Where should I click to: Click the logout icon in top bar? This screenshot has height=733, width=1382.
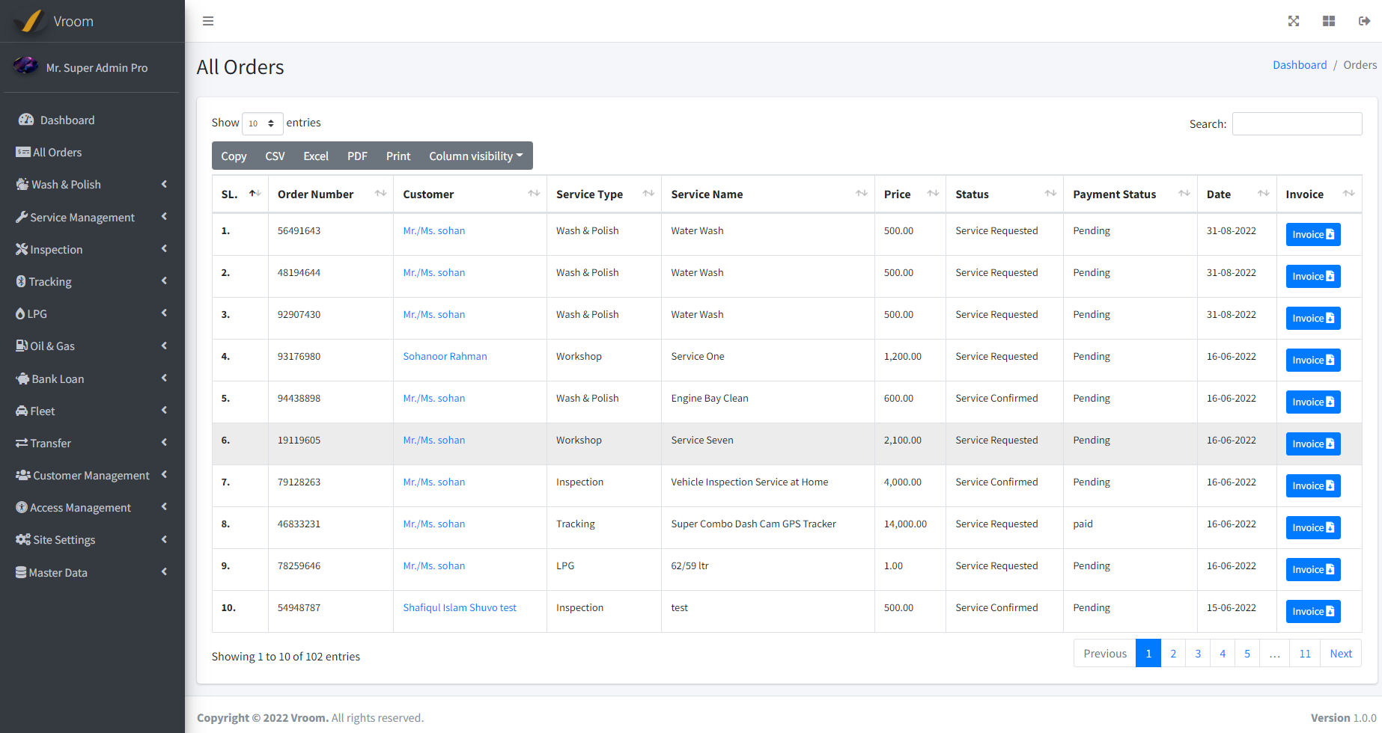click(x=1365, y=21)
